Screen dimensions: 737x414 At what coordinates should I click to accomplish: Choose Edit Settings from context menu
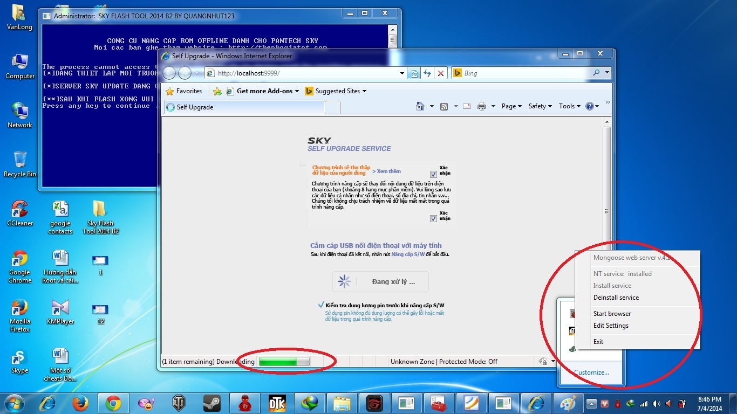[x=611, y=326]
